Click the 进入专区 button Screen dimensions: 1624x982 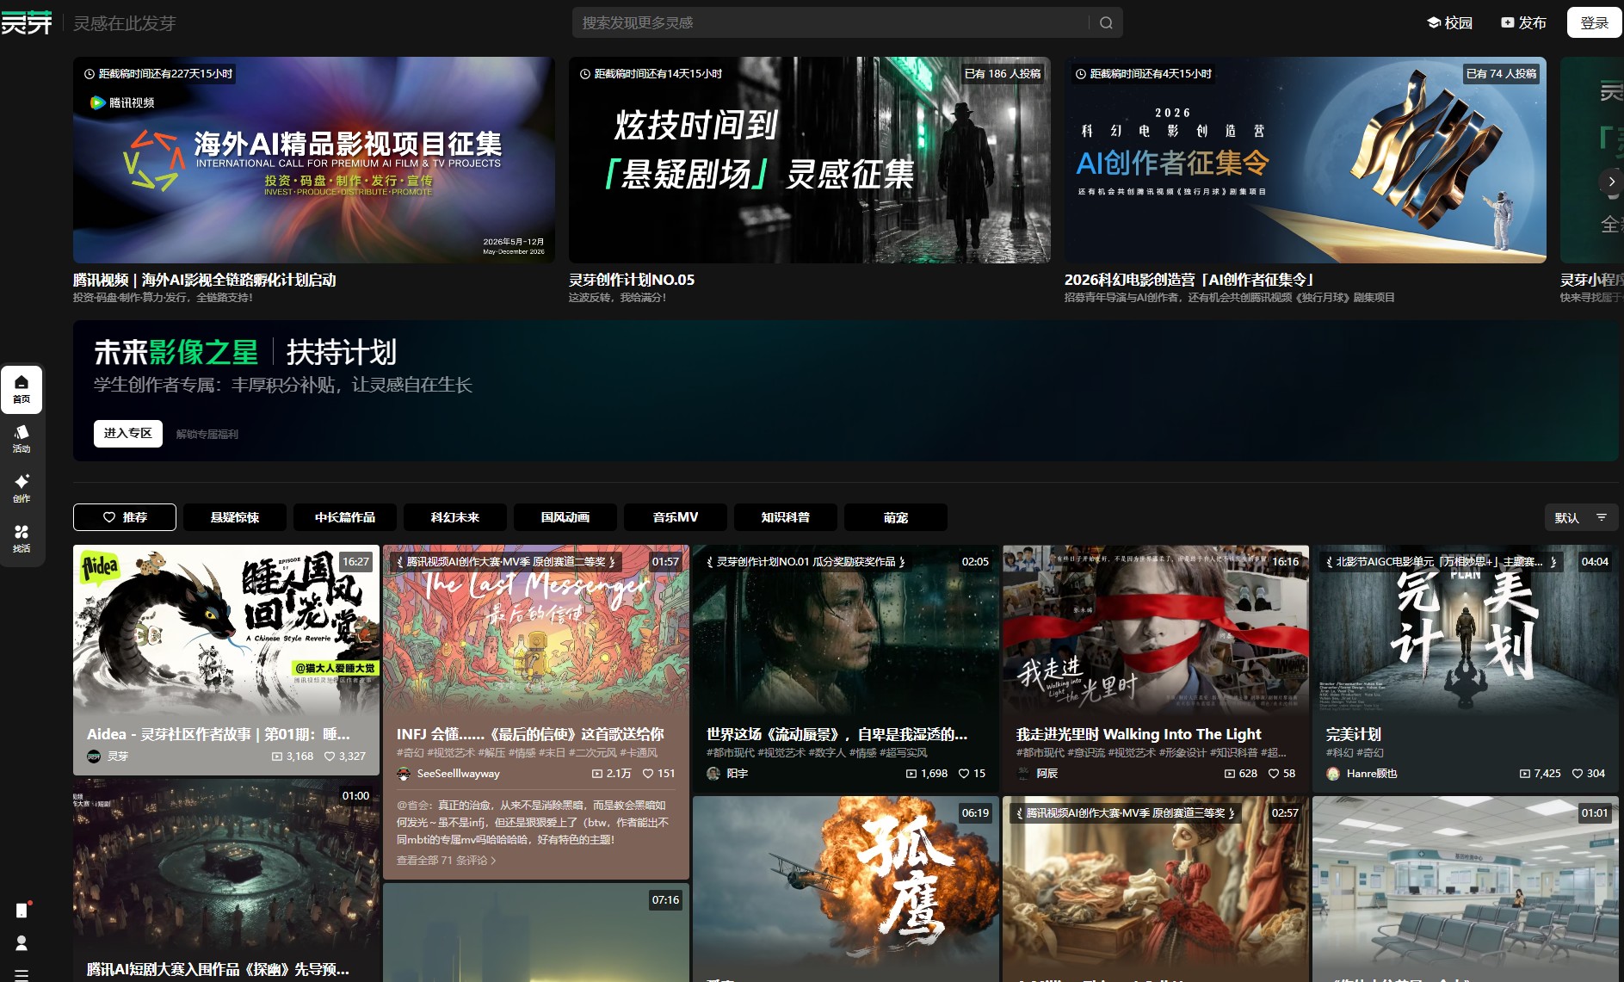pos(128,434)
